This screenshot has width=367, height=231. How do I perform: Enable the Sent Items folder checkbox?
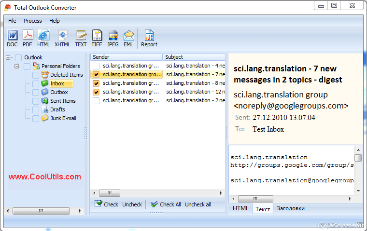click(36, 101)
